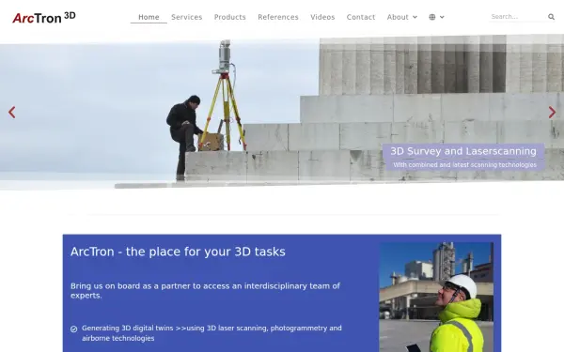Screen dimensions: 564x352
Task: Go to previous slide with left arrow
Action: coord(12,113)
